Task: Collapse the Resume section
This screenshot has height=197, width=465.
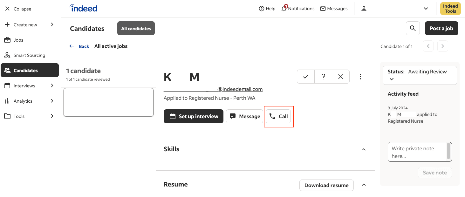Action: pyautogui.click(x=364, y=185)
